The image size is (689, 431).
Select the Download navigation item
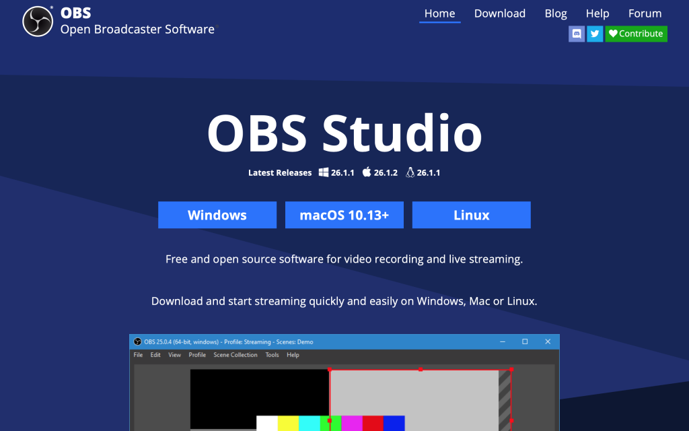(500, 13)
